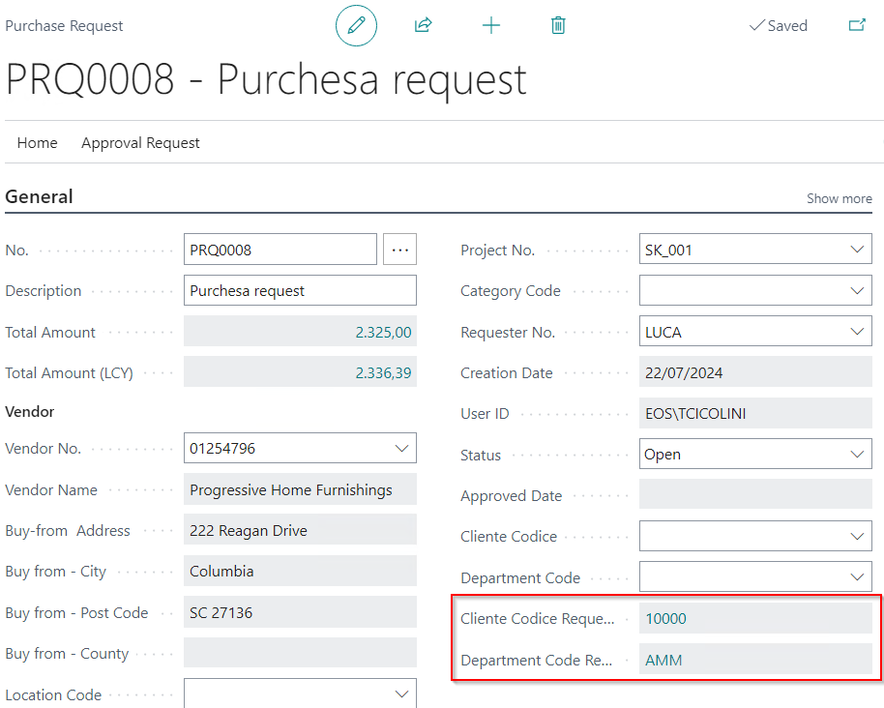
Task: Open the Approval Request menu
Action: pyautogui.click(x=140, y=143)
